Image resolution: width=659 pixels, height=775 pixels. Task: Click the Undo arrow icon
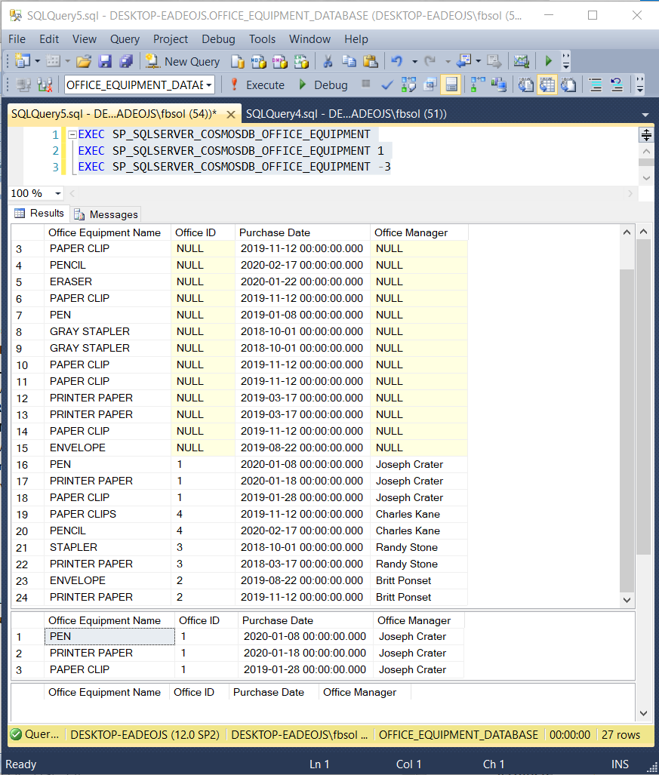tap(396, 62)
